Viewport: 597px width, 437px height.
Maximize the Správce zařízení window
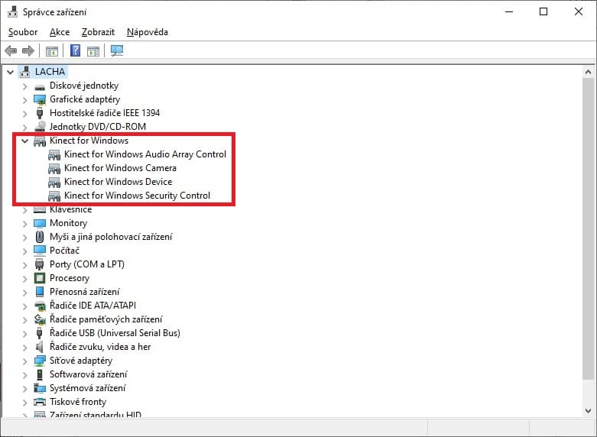click(543, 11)
